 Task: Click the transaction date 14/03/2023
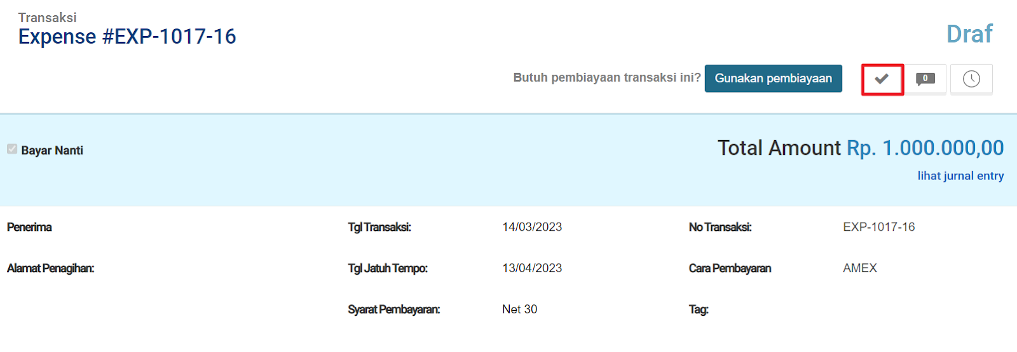coord(532,227)
